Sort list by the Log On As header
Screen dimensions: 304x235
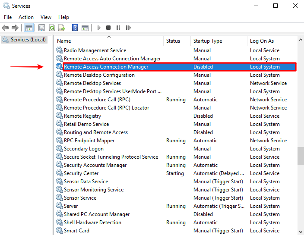click(x=262, y=41)
